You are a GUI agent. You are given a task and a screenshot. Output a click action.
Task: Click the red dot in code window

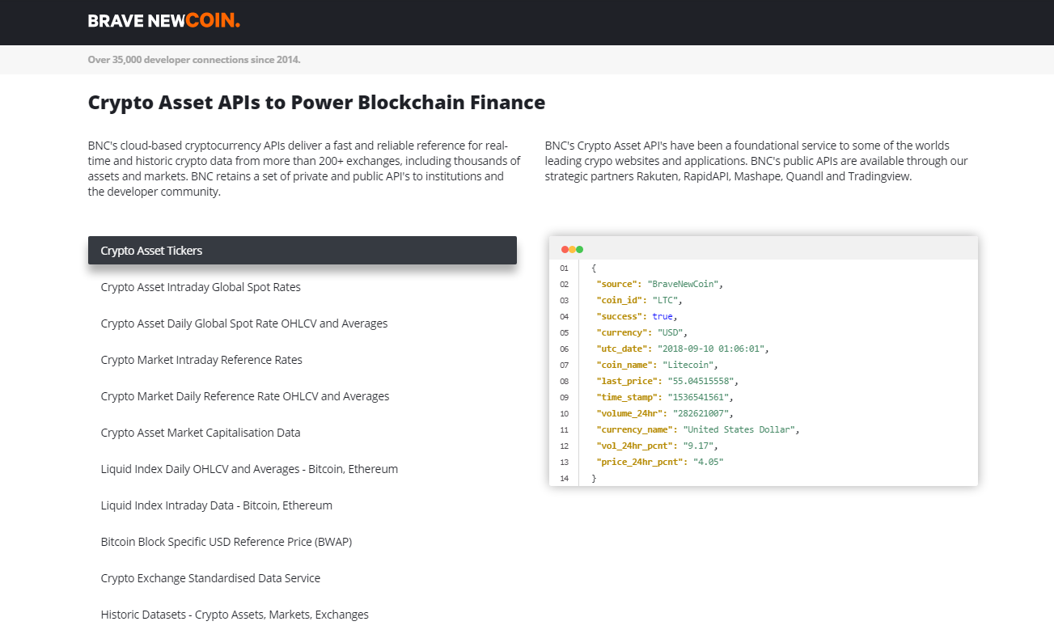[x=565, y=250]
